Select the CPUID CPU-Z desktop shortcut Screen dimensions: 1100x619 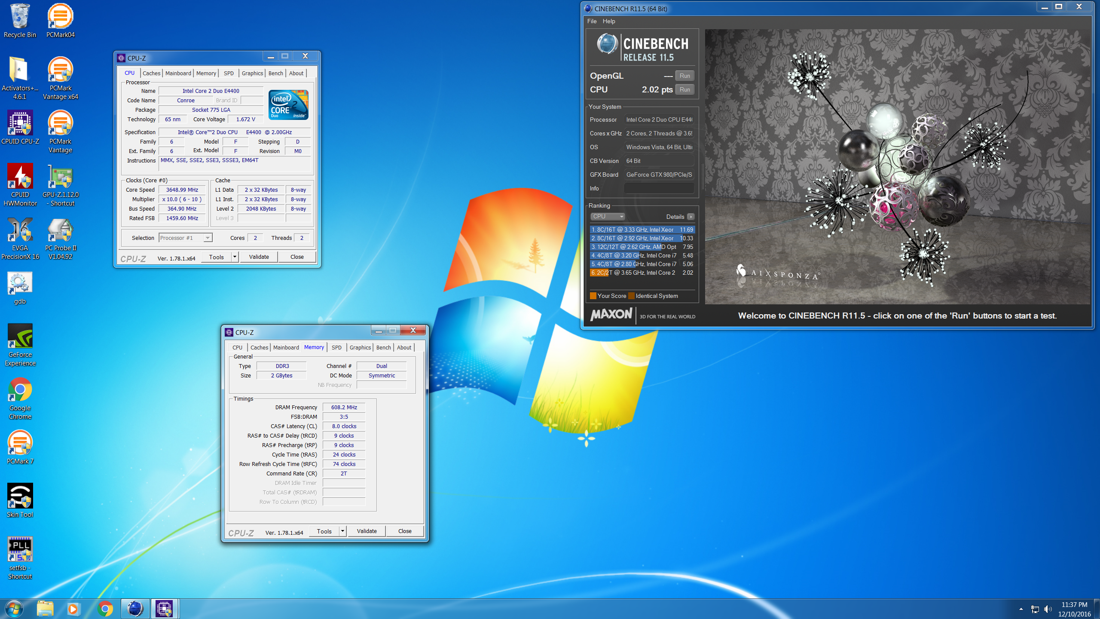[20, 128]
